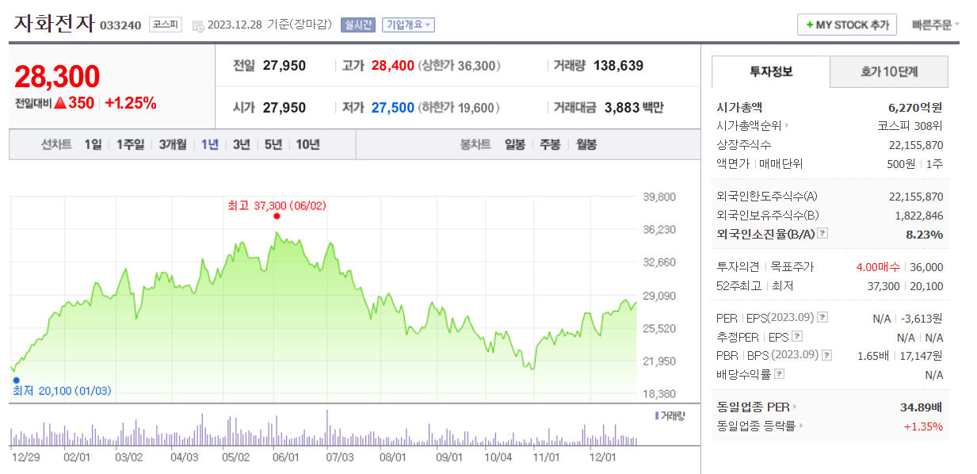Click help icon next to PBR BPS(2023.09)
Image resolution: width=977 pixels, height=474 pixels.
tap(827, 355)
